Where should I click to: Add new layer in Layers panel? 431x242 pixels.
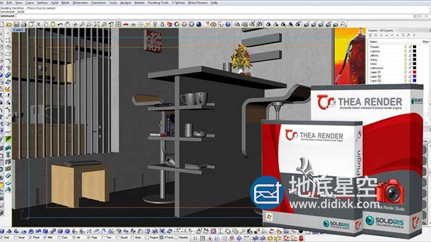tap(370, 36)
